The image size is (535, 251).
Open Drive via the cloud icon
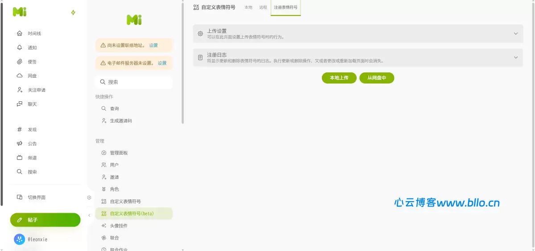19,76
